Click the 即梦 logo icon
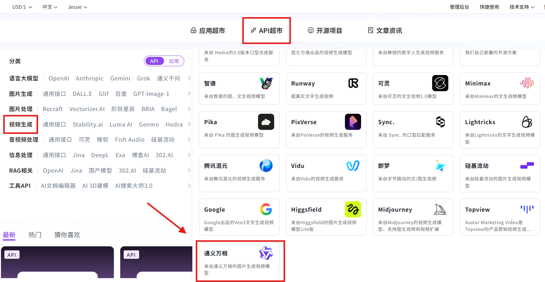Screen dimensions: 545x282 [x=440, y=166]
